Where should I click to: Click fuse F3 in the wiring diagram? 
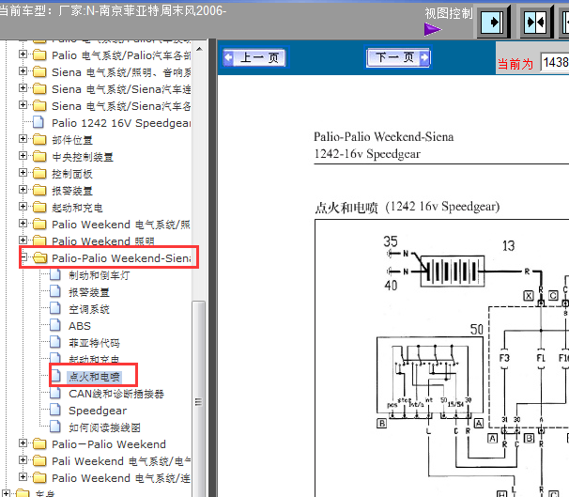(504, 359)
